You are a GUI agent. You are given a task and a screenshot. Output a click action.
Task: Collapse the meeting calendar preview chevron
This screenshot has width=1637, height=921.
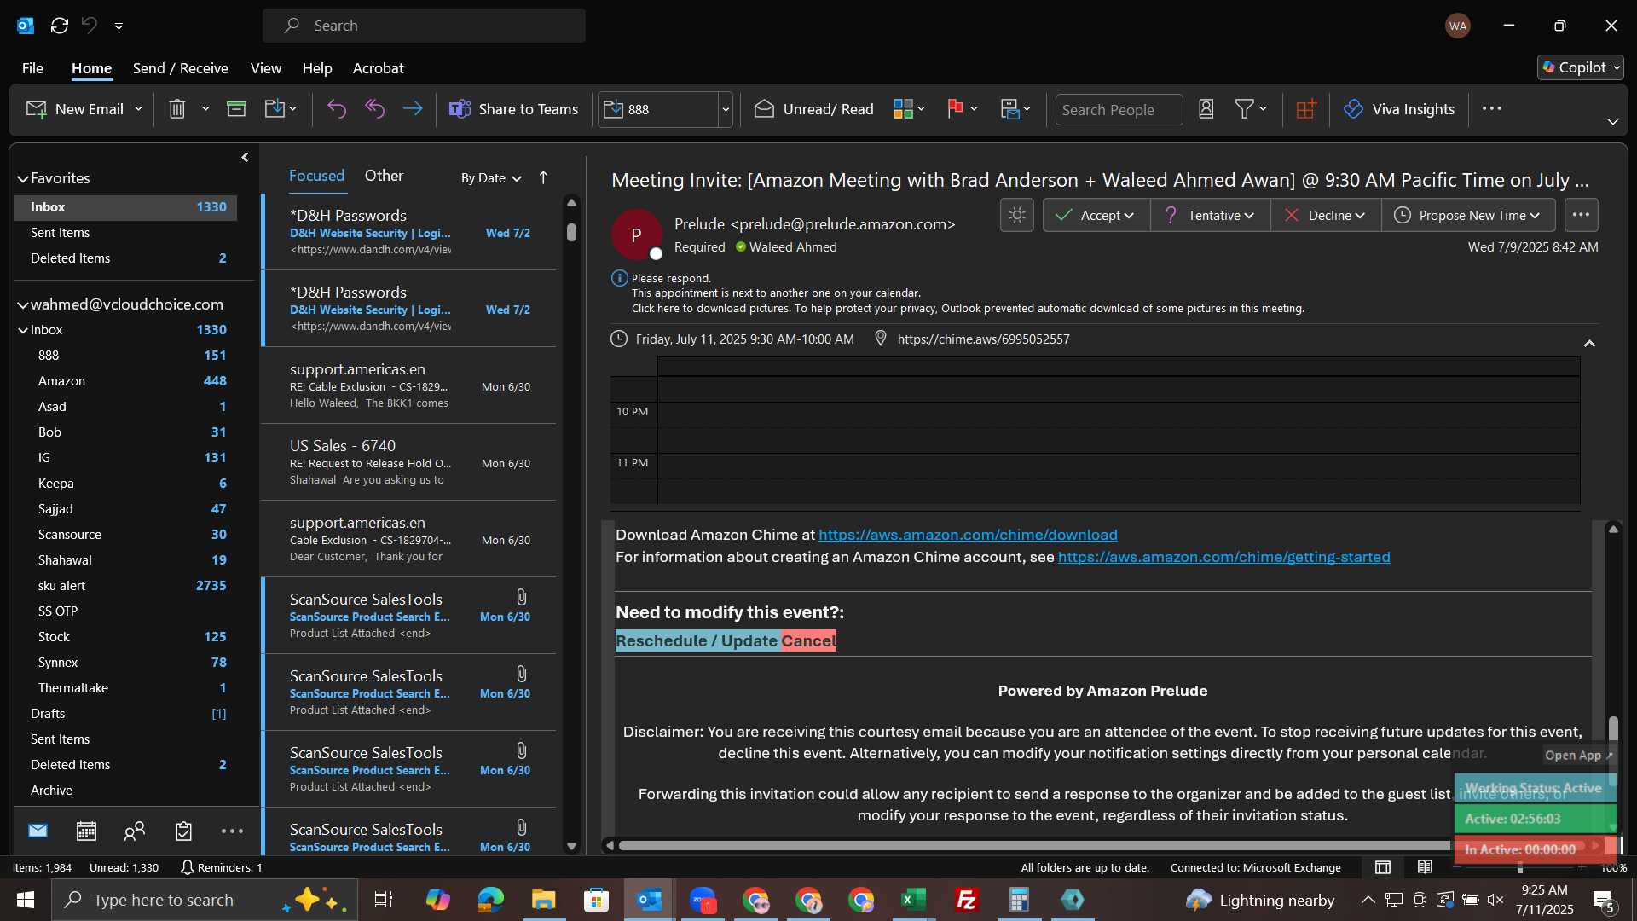(x=1589, y=343)
